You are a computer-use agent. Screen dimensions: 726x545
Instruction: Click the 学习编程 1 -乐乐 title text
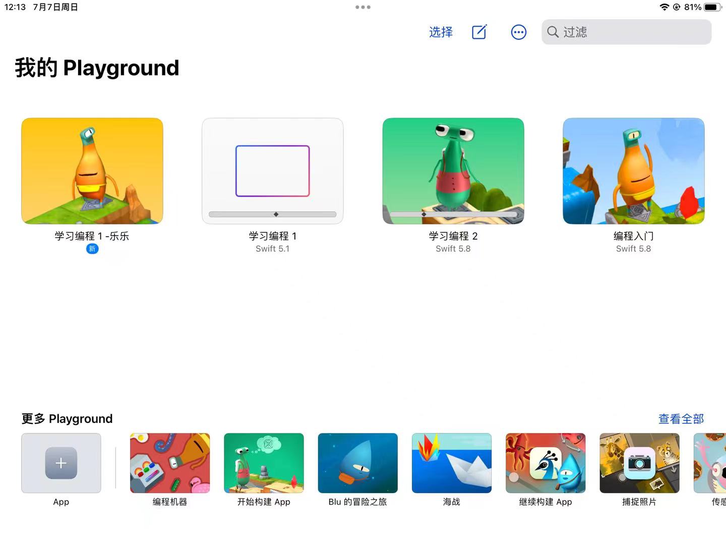(x=92, y=236)
